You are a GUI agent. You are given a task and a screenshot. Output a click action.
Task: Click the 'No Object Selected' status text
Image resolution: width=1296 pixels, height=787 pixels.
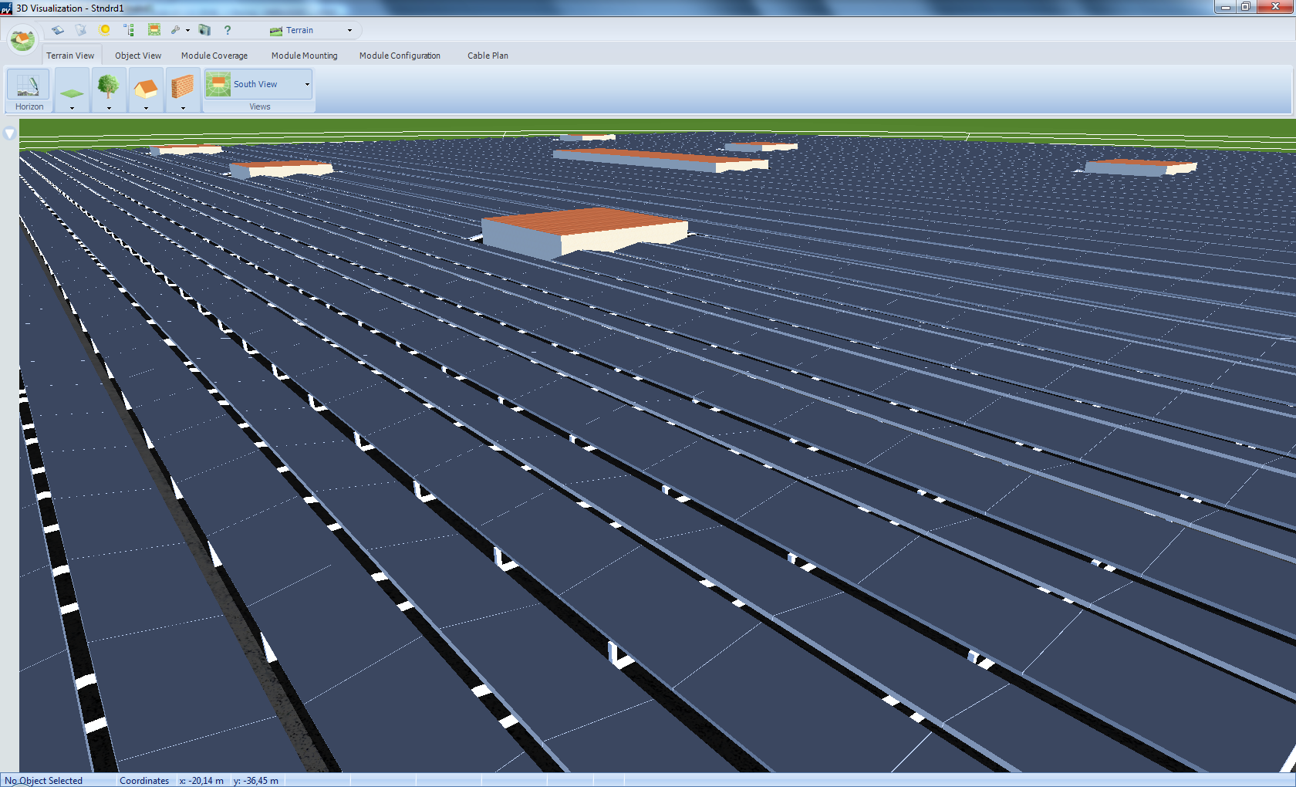coord(43,781)
